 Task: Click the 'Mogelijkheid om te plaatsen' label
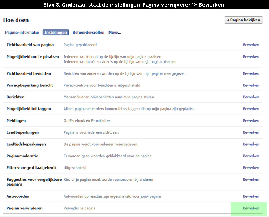(33, 57)
